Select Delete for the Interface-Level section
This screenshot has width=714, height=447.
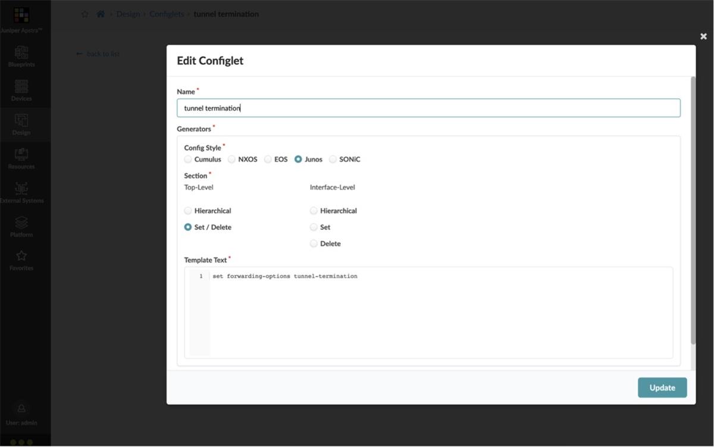pos(314,243)
